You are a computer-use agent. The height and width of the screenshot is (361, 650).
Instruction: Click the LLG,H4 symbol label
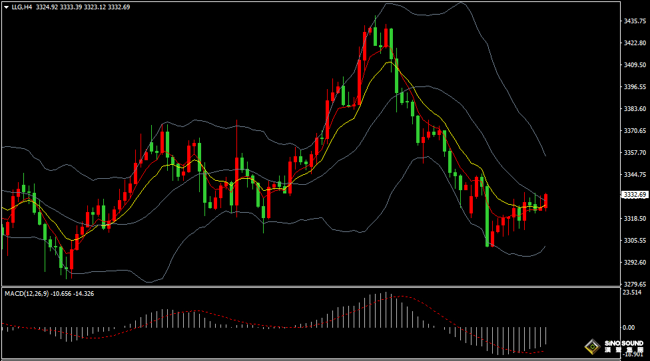21,7
